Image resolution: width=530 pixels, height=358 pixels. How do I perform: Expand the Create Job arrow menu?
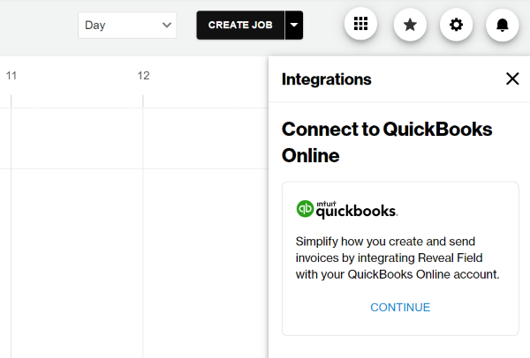tap(294, 25)
